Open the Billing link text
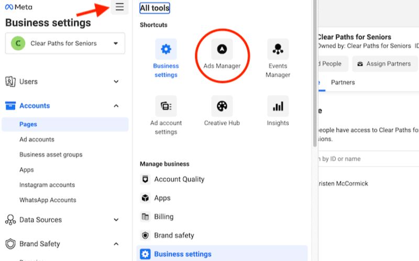This screenshot has width=419, height=261. (x=164, y=217)
